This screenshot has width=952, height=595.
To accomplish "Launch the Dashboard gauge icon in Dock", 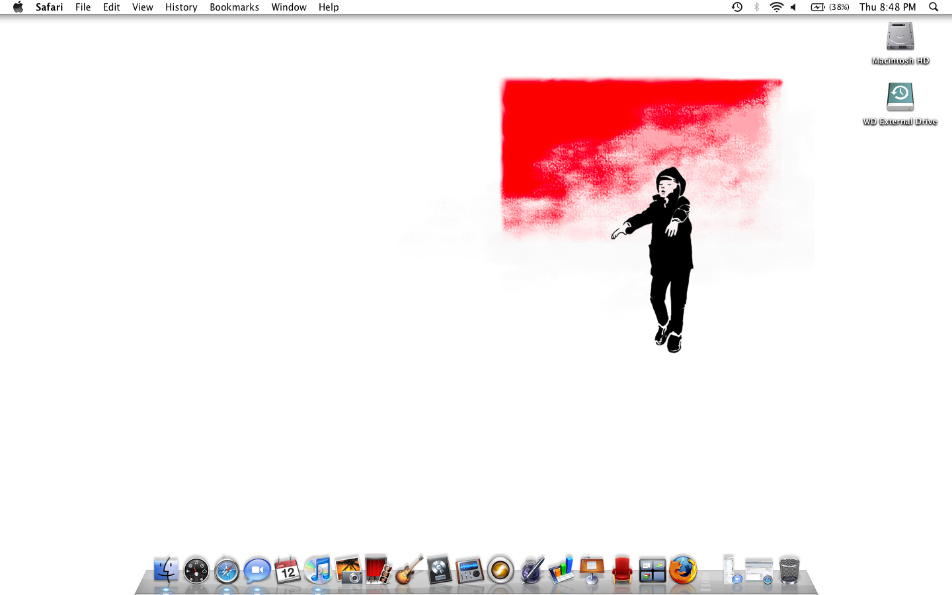I will (196, 571).
